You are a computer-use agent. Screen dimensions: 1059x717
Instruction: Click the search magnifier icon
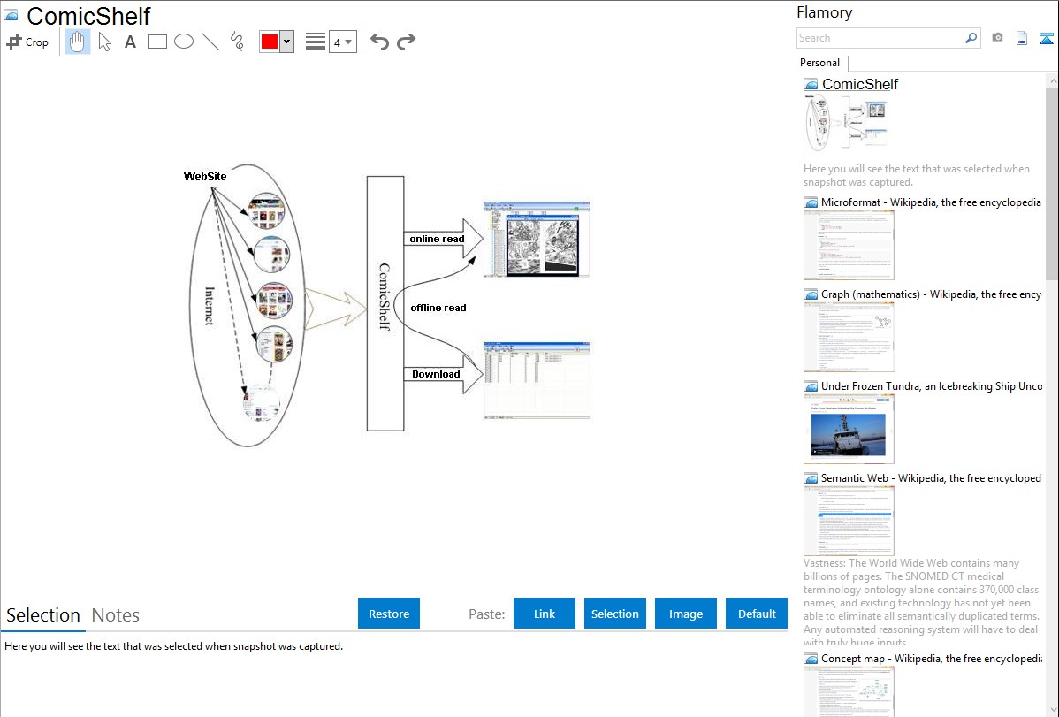coord(971,38)
